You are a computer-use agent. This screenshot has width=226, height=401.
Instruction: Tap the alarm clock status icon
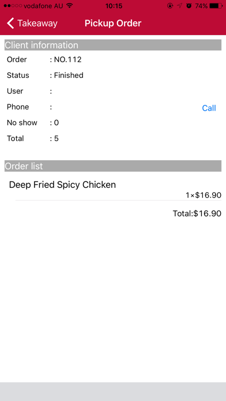[189, 6]
